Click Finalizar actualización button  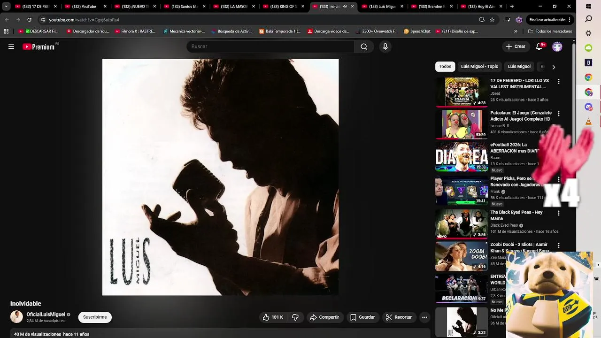[x=547, y=20]
